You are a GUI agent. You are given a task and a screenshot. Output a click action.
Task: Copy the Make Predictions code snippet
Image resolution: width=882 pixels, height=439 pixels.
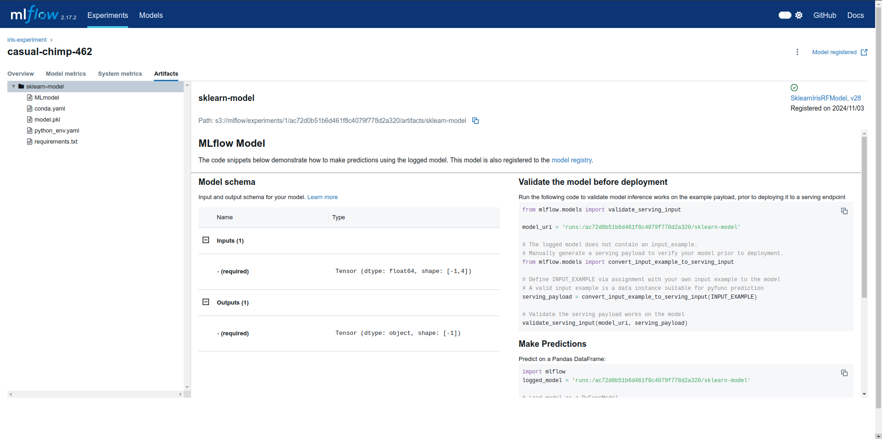[x=844, y=373]
